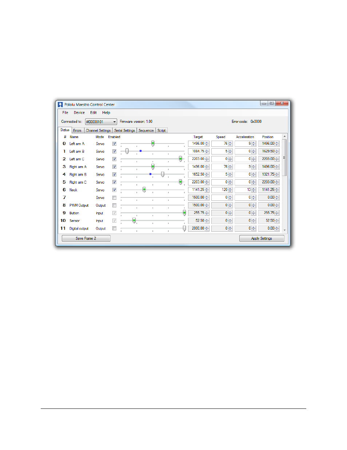This screenshot has width=347, height=450.
Task: Click Target stepper arrows for channel 7
Action: 207,197
